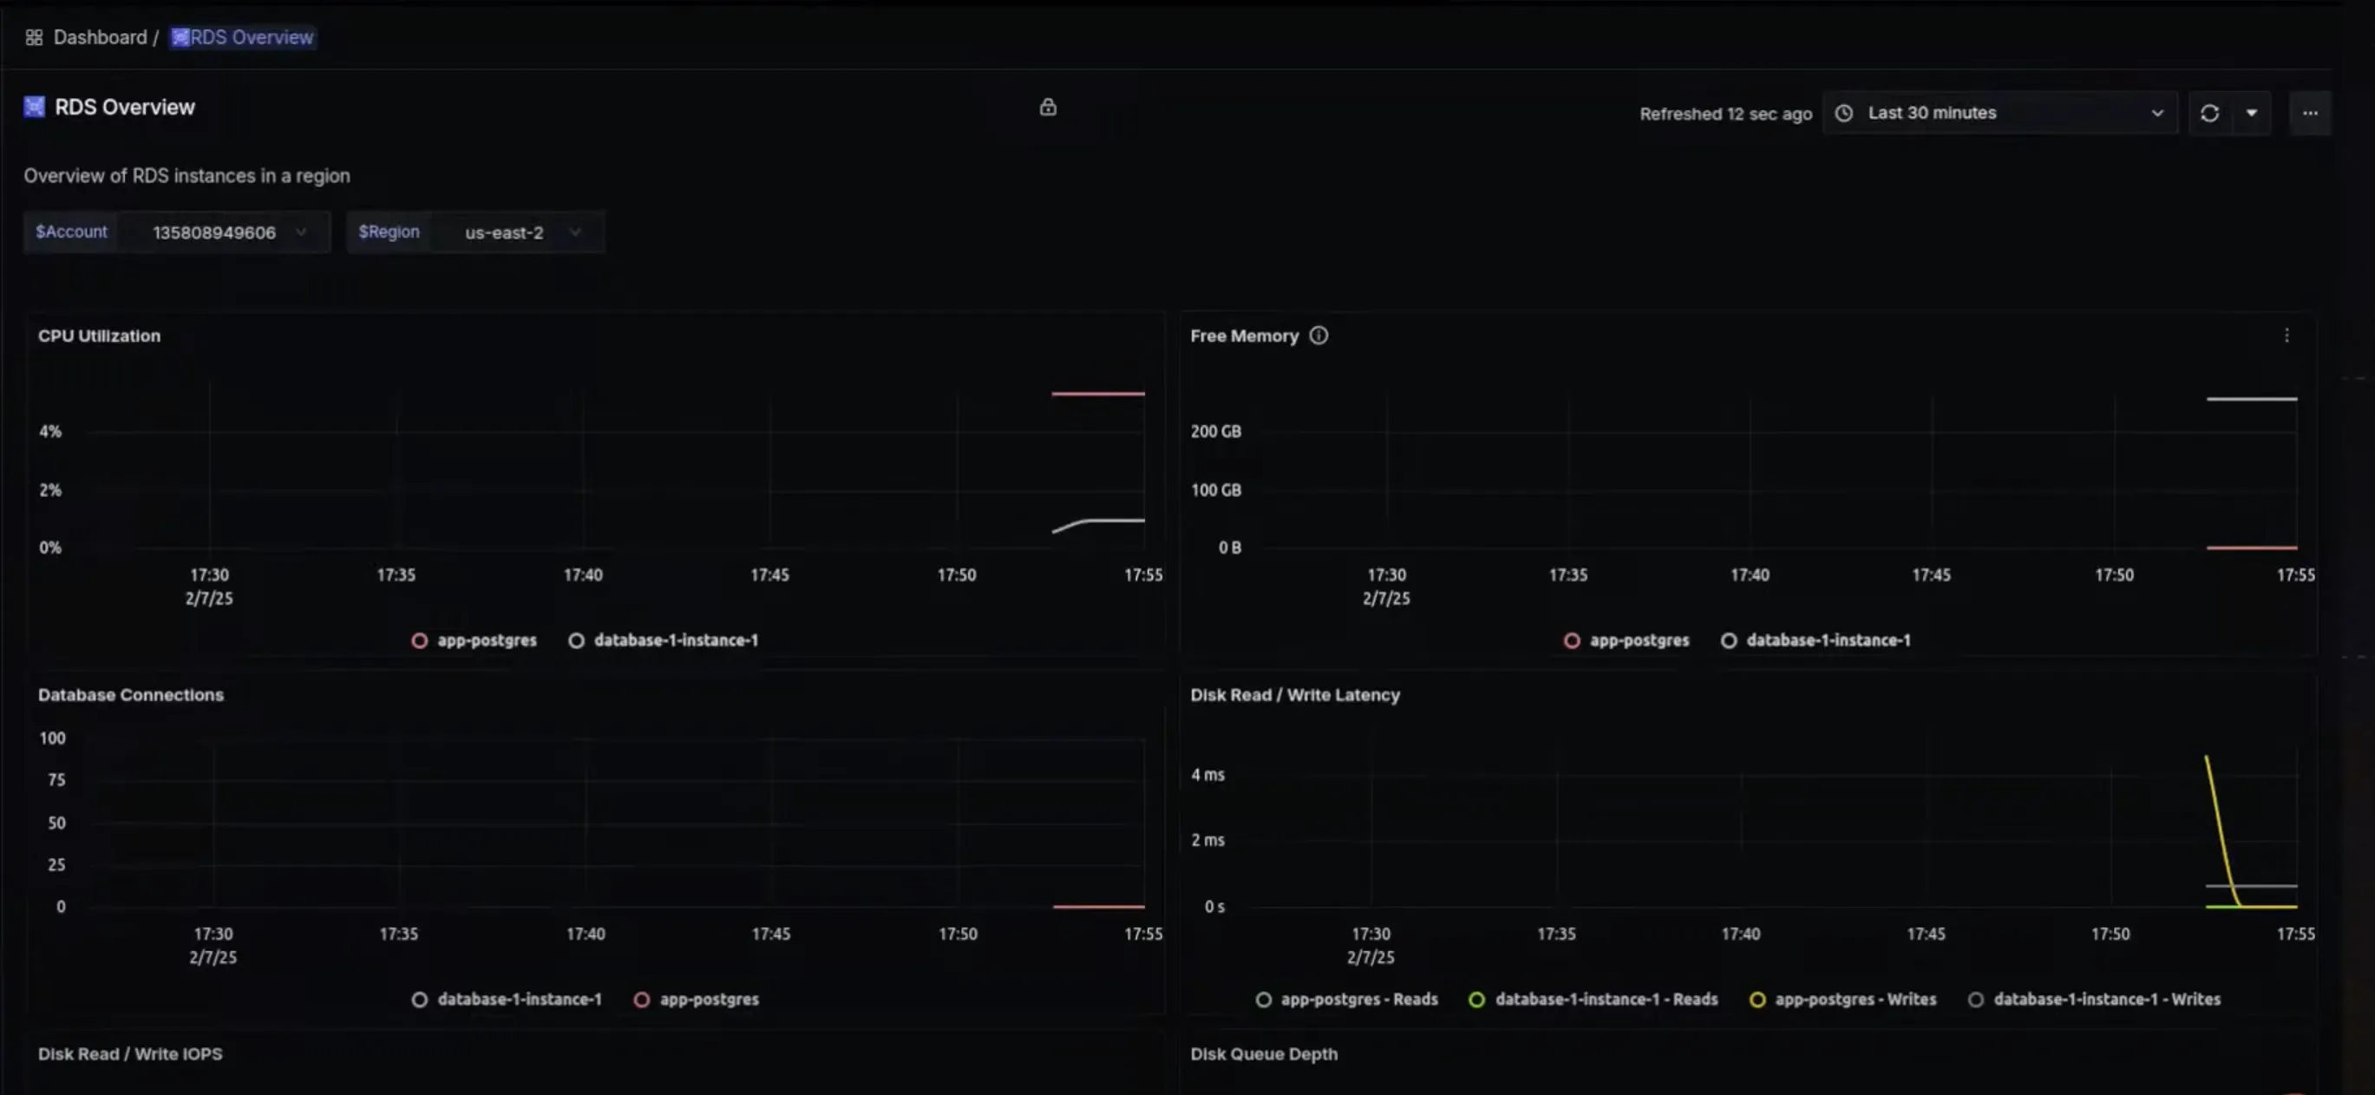Click the Disk Queue Depth panel title

1263,1053
